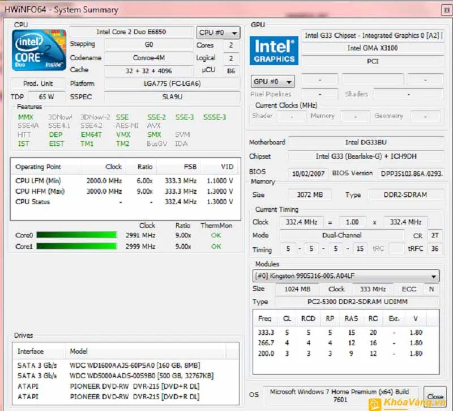Click the Intel Graphics logo

[275, 51]
